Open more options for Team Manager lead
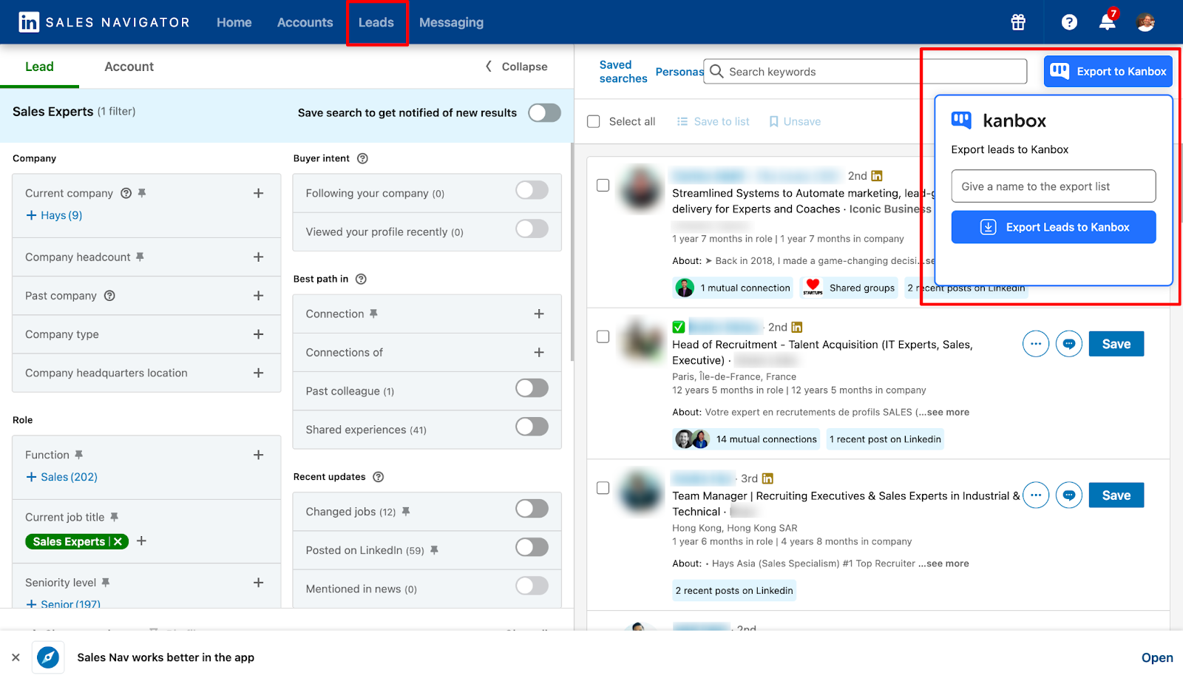Viewport: 1183px width, 684px height. (1036, 495)
